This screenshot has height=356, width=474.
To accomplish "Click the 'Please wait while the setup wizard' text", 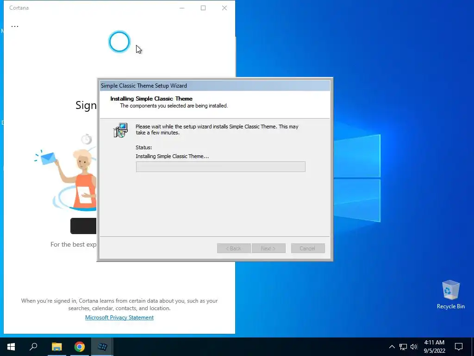I will point(217,130).
